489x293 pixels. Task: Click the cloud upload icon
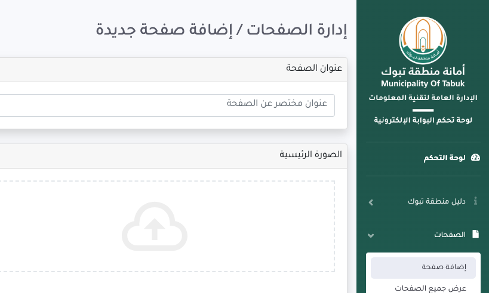[155, 226]
